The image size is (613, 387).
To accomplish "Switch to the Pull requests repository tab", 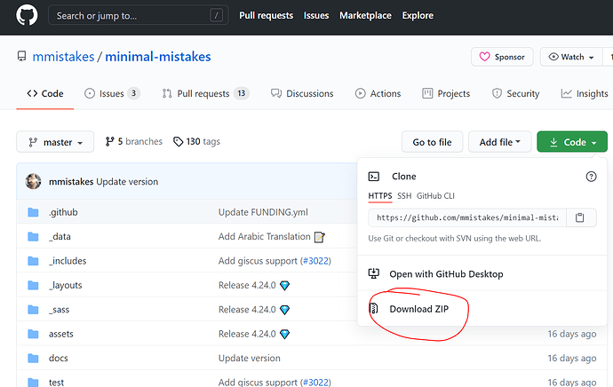I will [x=205, y=94].
